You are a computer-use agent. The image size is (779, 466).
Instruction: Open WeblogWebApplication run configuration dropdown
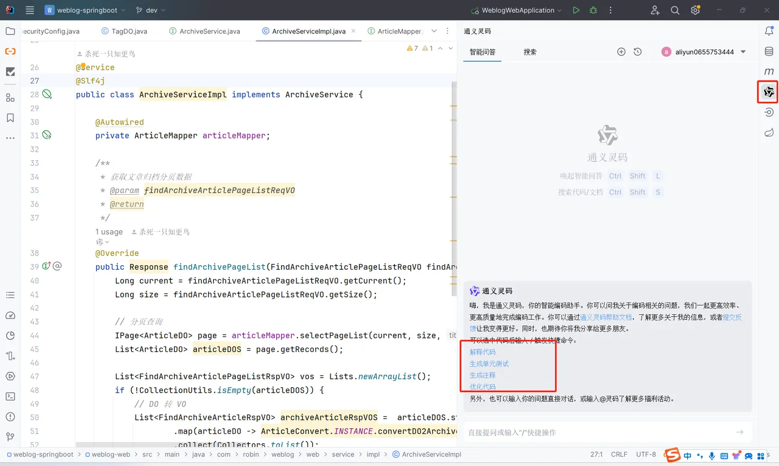(516, 10)
